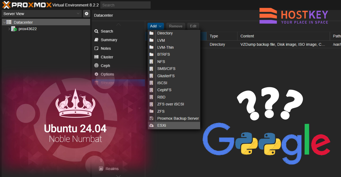Viewport: 341px width, 177px height.
Task: Open the Server View dropdown
Action: coord(42,14)
